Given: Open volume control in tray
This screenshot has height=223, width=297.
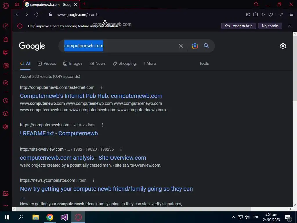Looking at the screenshot, I should pyautogui.click(x=247, y=217).
